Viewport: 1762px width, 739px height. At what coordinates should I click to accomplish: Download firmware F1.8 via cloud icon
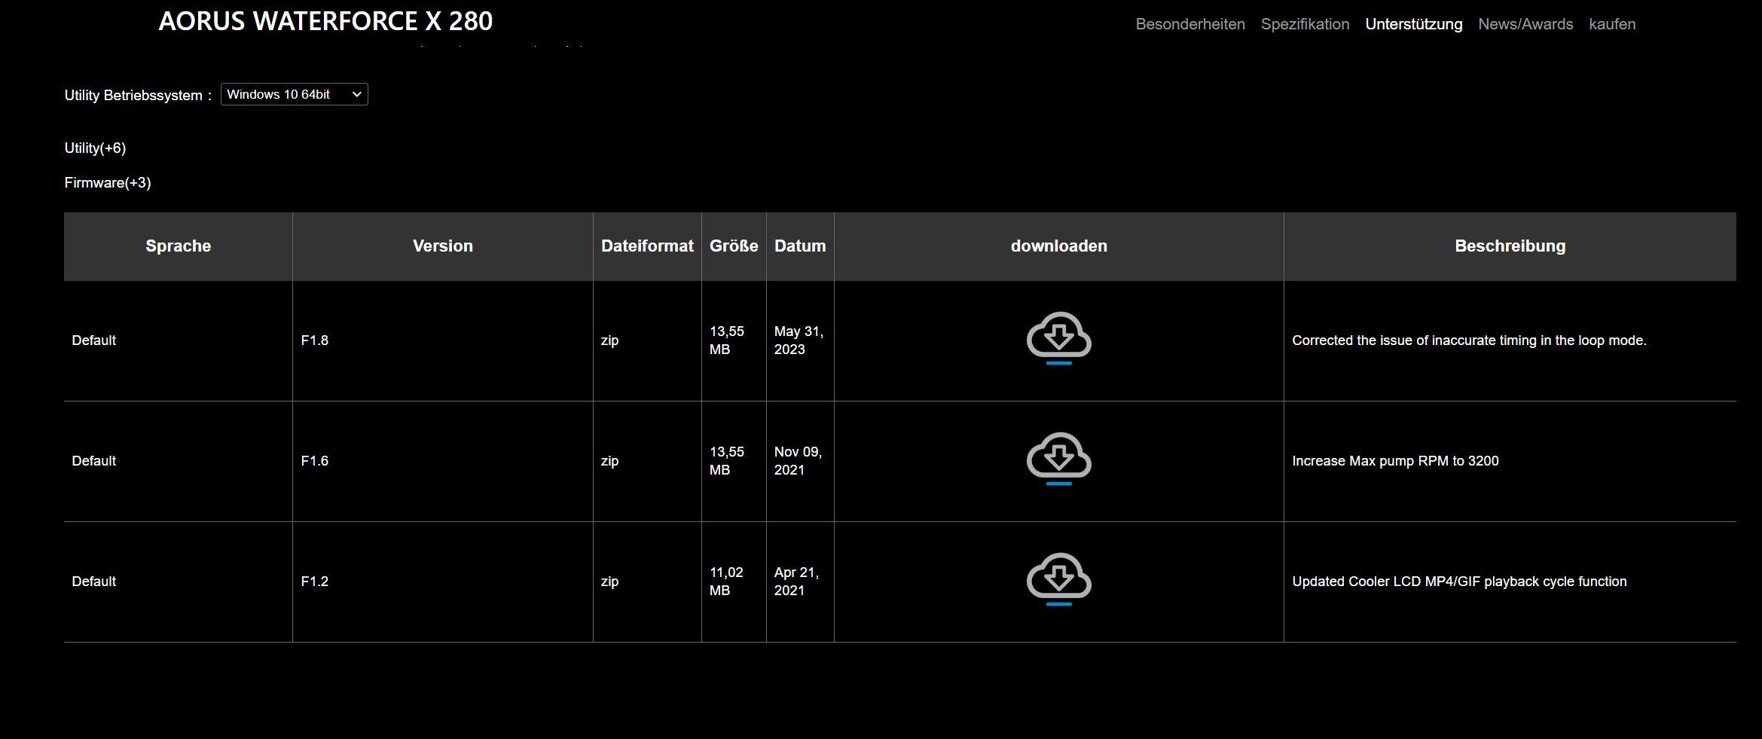click(x=1058, y=338)
